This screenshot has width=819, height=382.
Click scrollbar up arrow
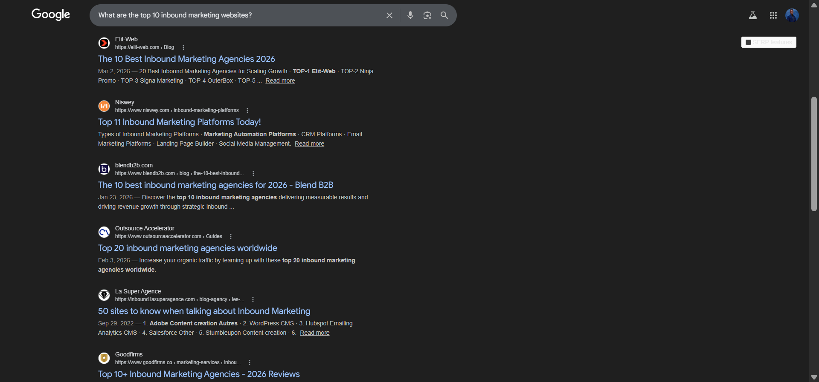(x=814, y=5)
